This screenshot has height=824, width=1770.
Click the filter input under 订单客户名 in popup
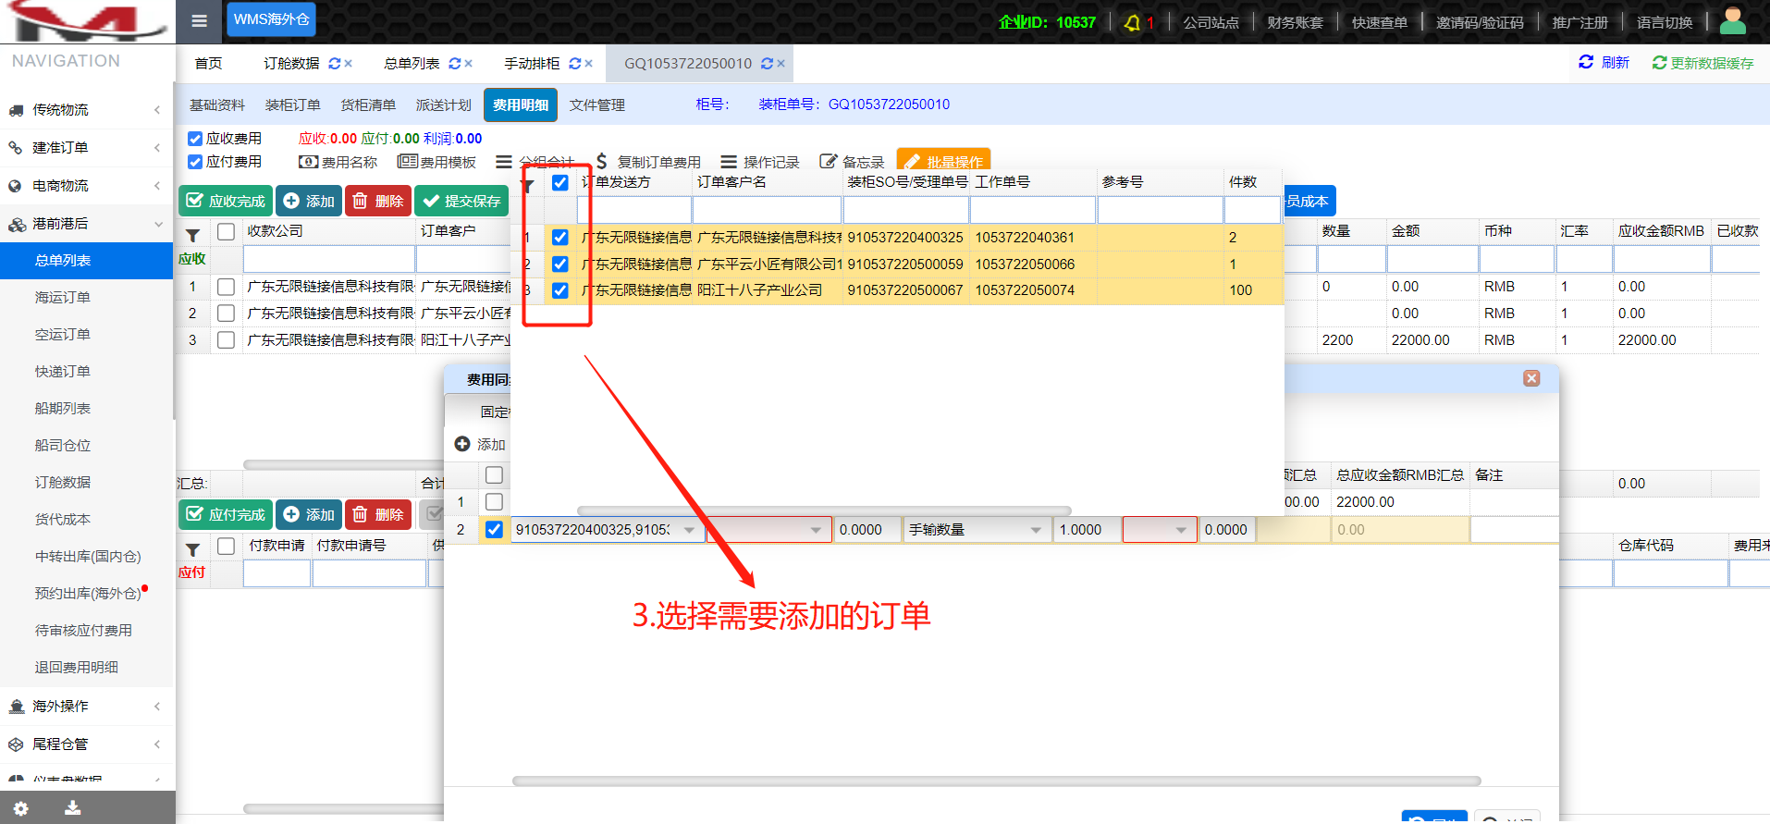point(767,211)
